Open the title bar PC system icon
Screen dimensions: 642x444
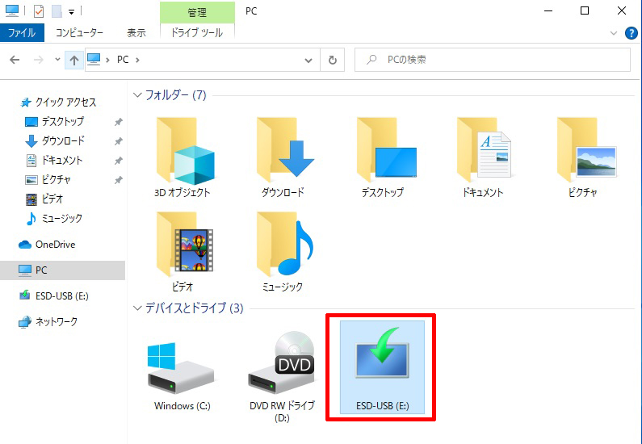[12, 10]
